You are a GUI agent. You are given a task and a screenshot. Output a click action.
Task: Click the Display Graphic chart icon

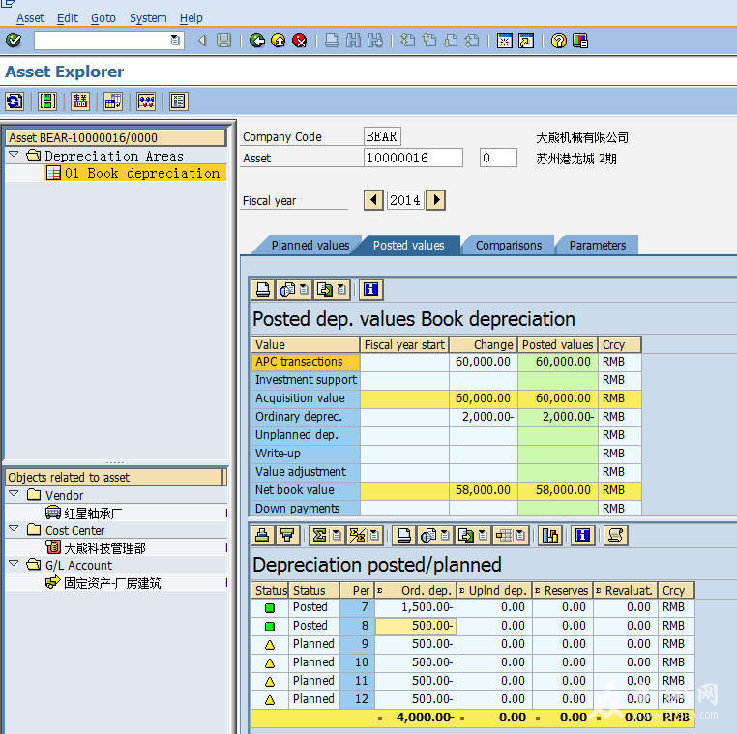pos(550,535)
